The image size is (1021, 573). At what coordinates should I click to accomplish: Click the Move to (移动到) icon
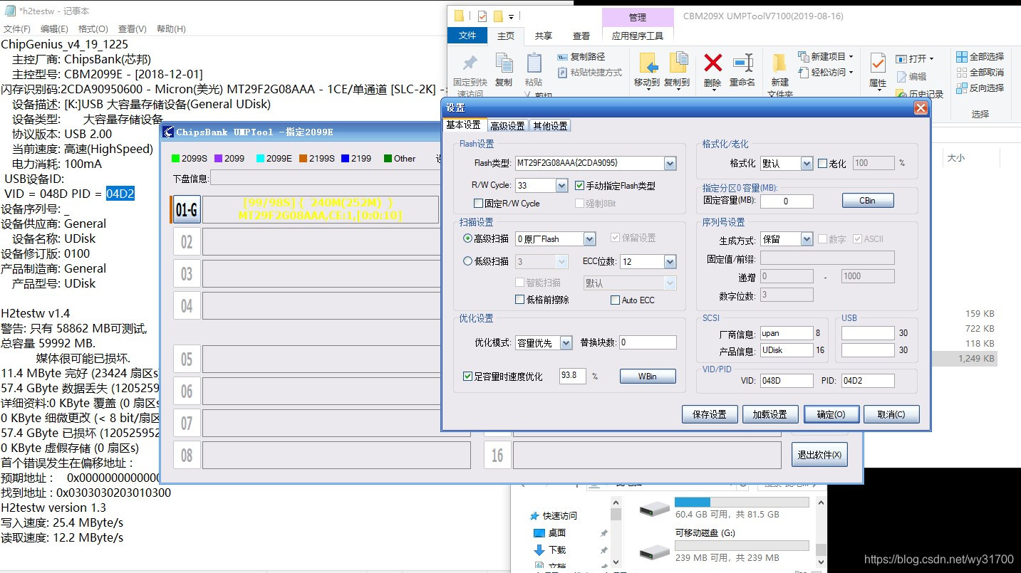(647, 63)
